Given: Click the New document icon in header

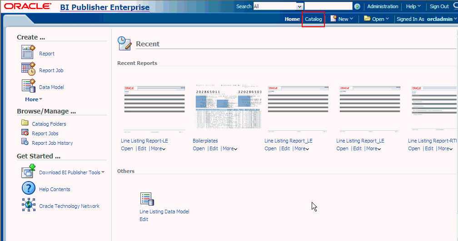Looking at the screenshot, I should point(334,18).
